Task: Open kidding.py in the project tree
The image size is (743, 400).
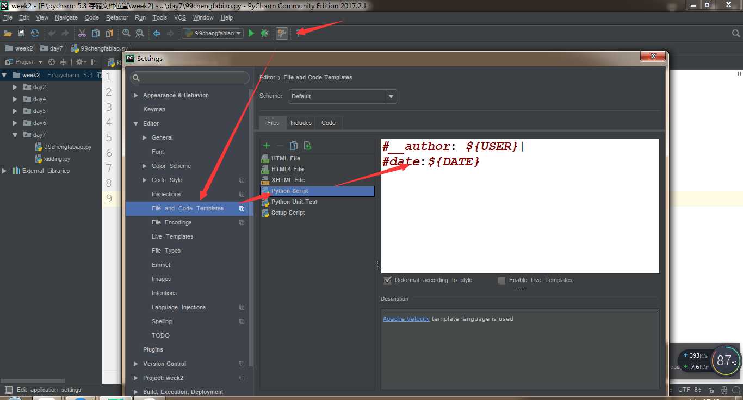Action: click(x=57, y=159)
